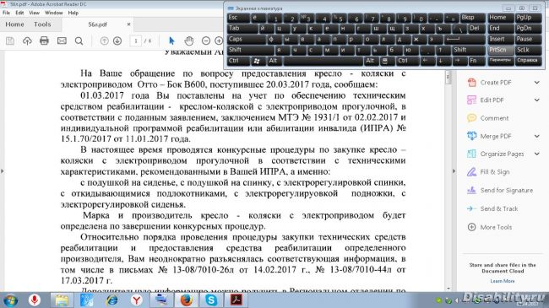Upload file to cloud icon
This screenshot has width=549, height=308.
pos(27,41)
